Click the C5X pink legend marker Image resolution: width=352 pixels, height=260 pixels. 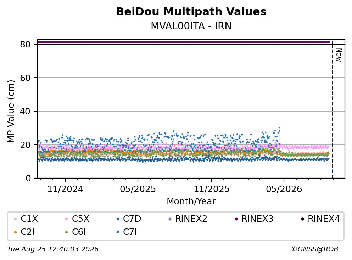point(66,219)
